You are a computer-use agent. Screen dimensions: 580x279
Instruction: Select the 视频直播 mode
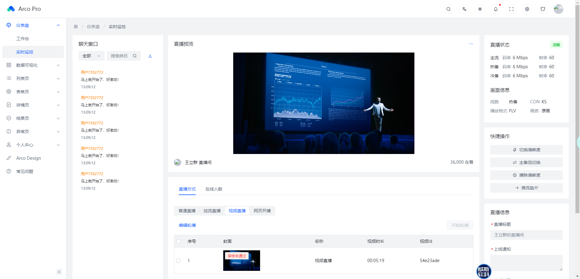(237, 211)
